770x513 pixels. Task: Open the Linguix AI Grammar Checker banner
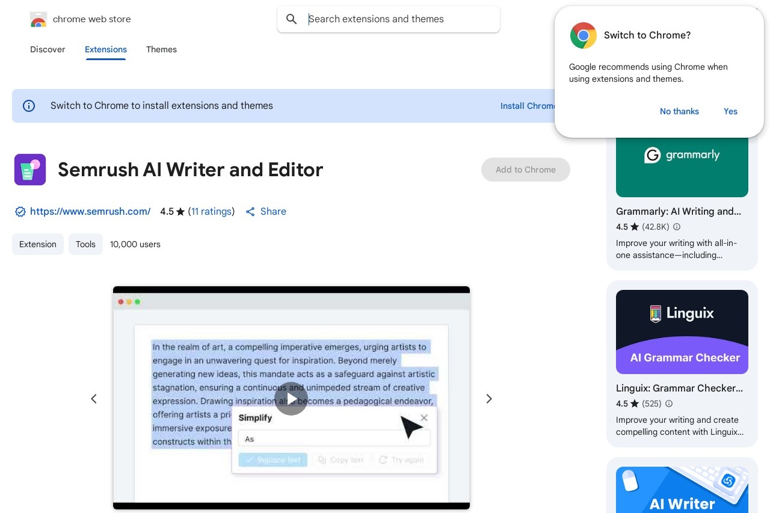point(682,332)
